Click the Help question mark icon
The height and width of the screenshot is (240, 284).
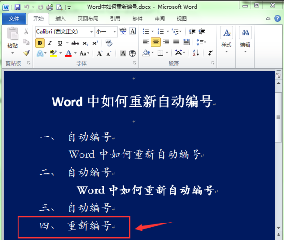coord(277,18)
